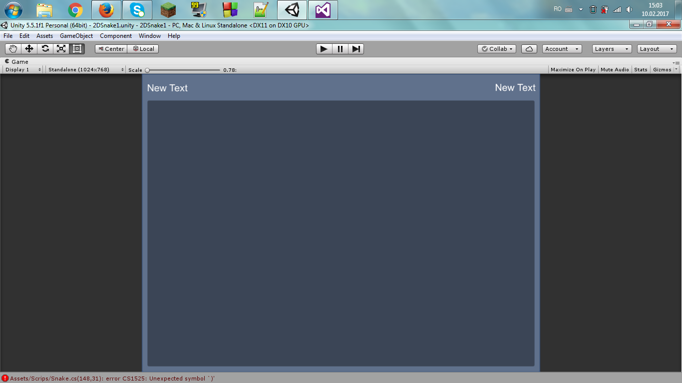The image size is (682, 383).
Task: Open the Standalone resolution dropdown
Action: 85,69
